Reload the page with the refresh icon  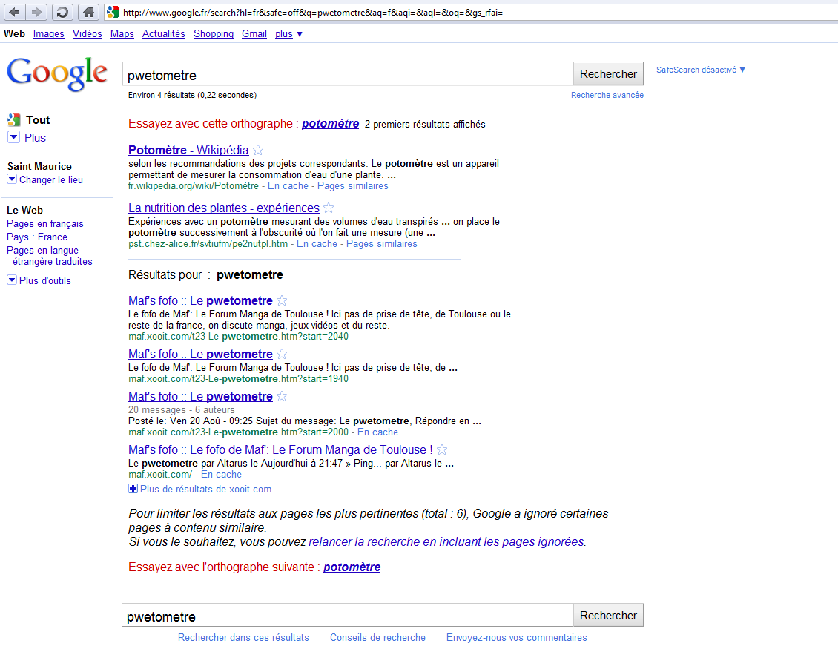62,12
